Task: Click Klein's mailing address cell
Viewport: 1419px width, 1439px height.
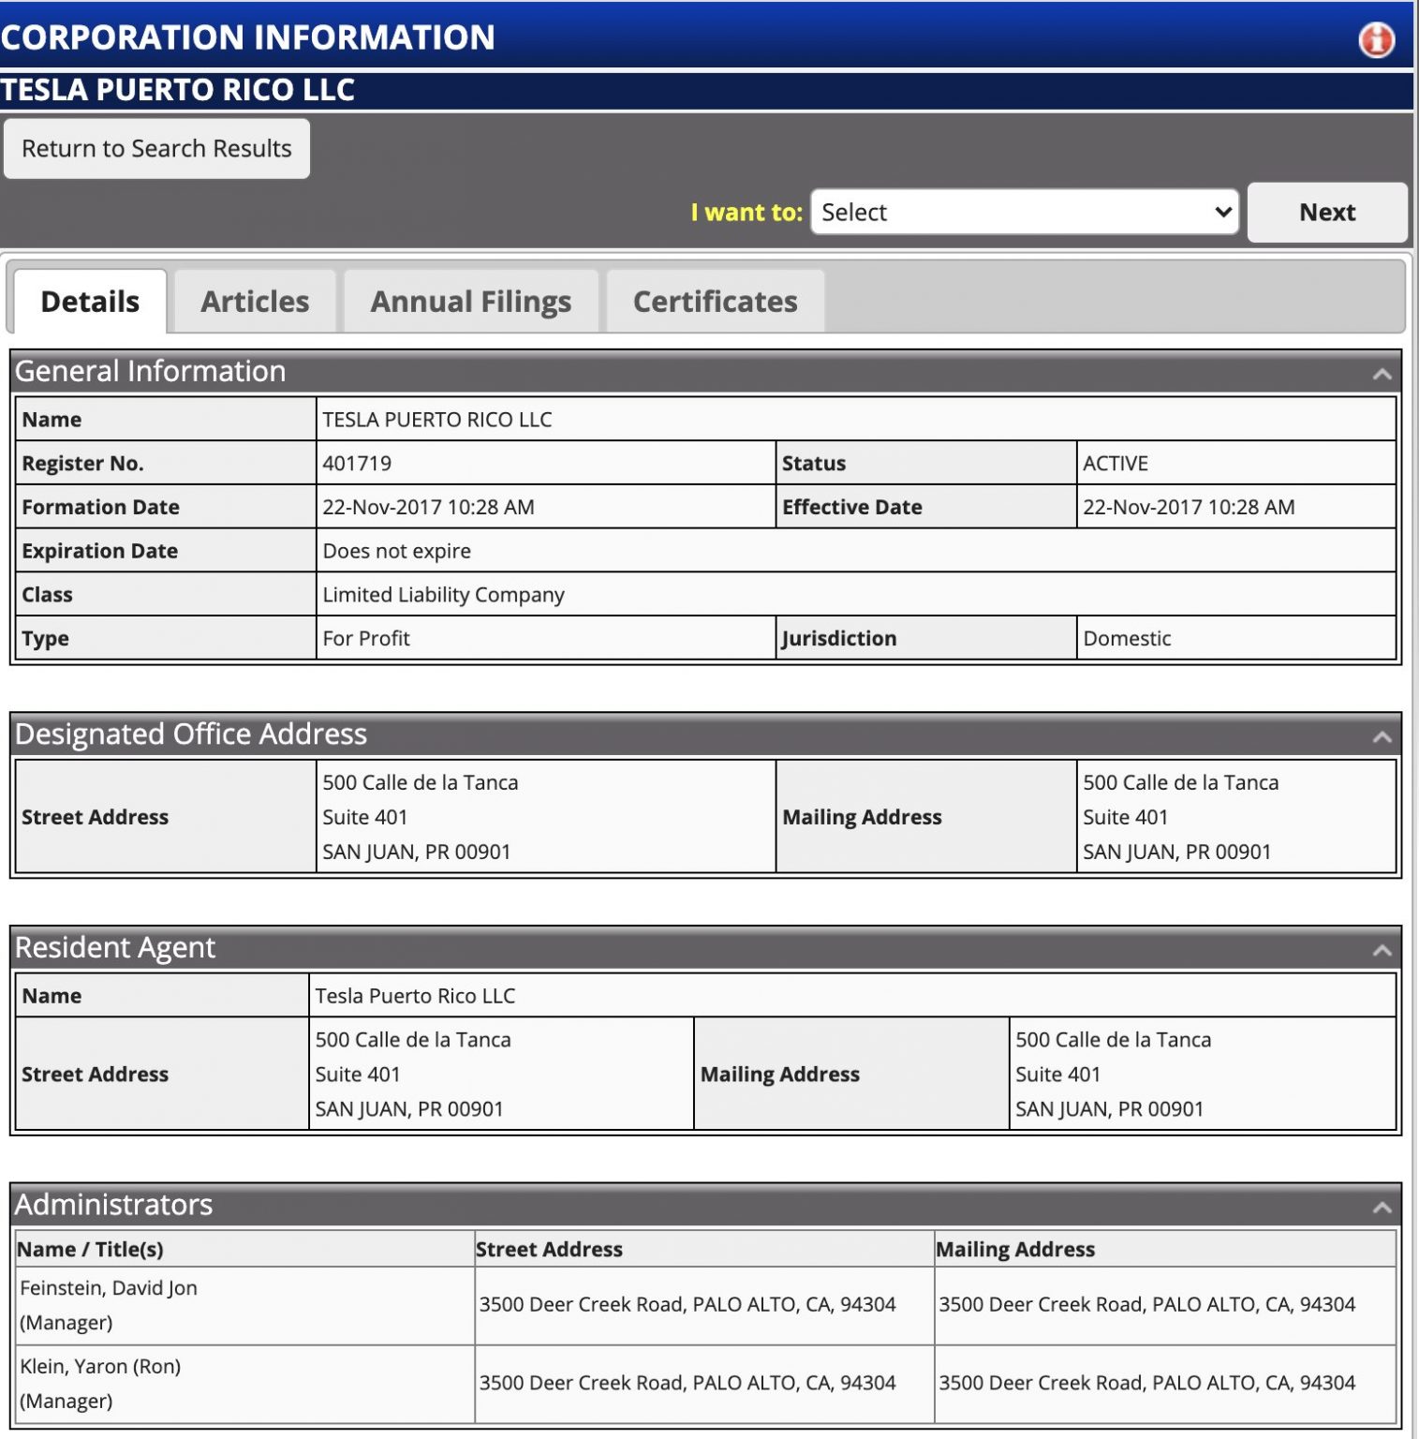Action: coord(1165,1383)
